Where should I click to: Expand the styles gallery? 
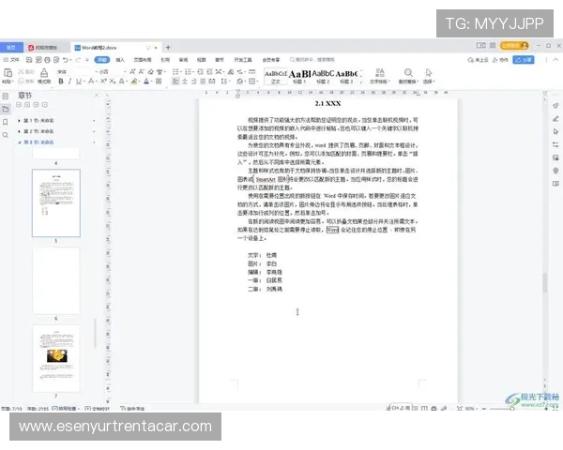point(361,82)
